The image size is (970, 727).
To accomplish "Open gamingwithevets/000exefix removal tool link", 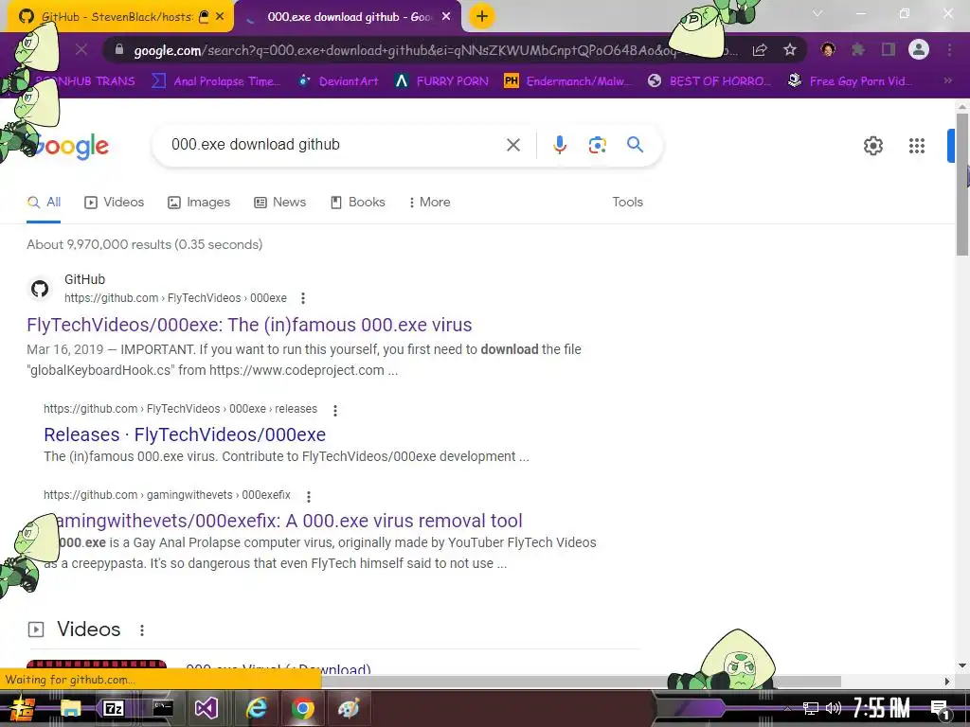I will (282, 521).
